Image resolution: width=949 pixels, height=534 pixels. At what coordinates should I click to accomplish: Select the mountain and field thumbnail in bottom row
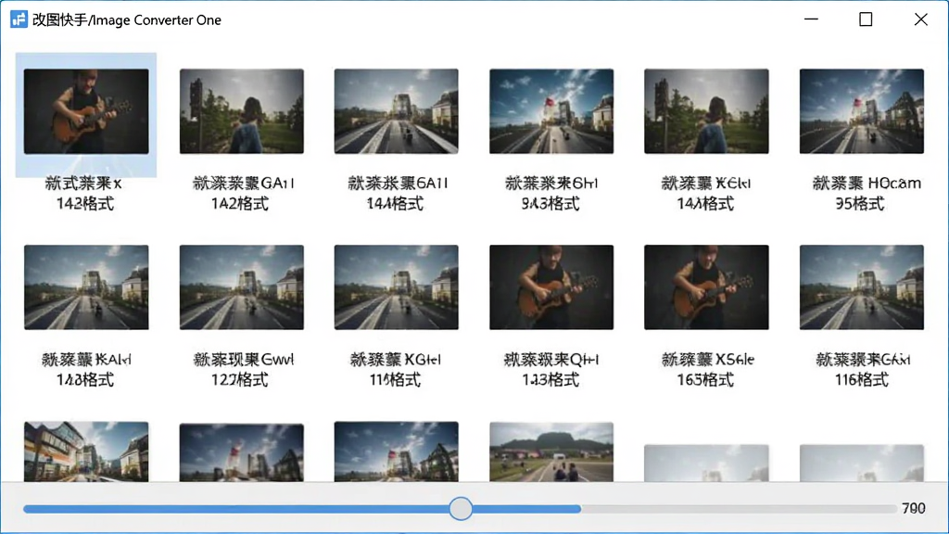tap(551, 451)
